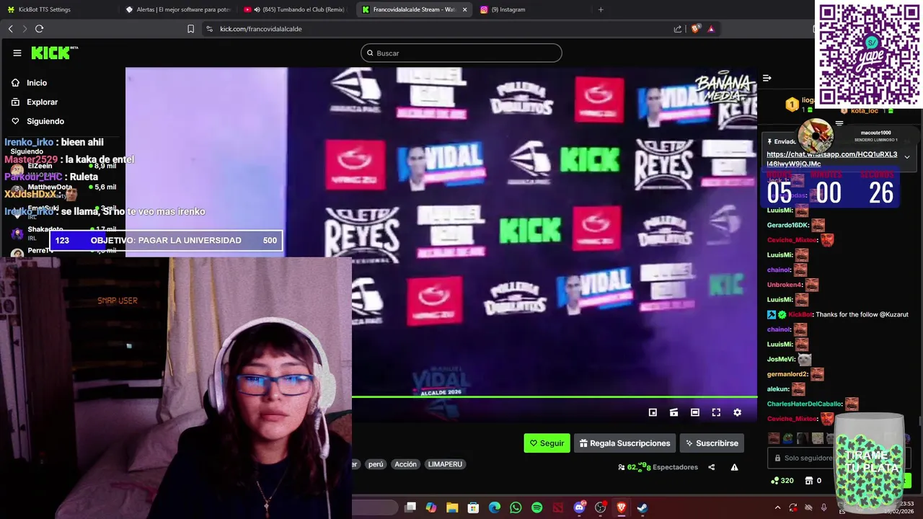Image resolution: width=923 pixels, height=519 pixels.
Task: Open the share icon in the address bar
Action: [678, 29]
